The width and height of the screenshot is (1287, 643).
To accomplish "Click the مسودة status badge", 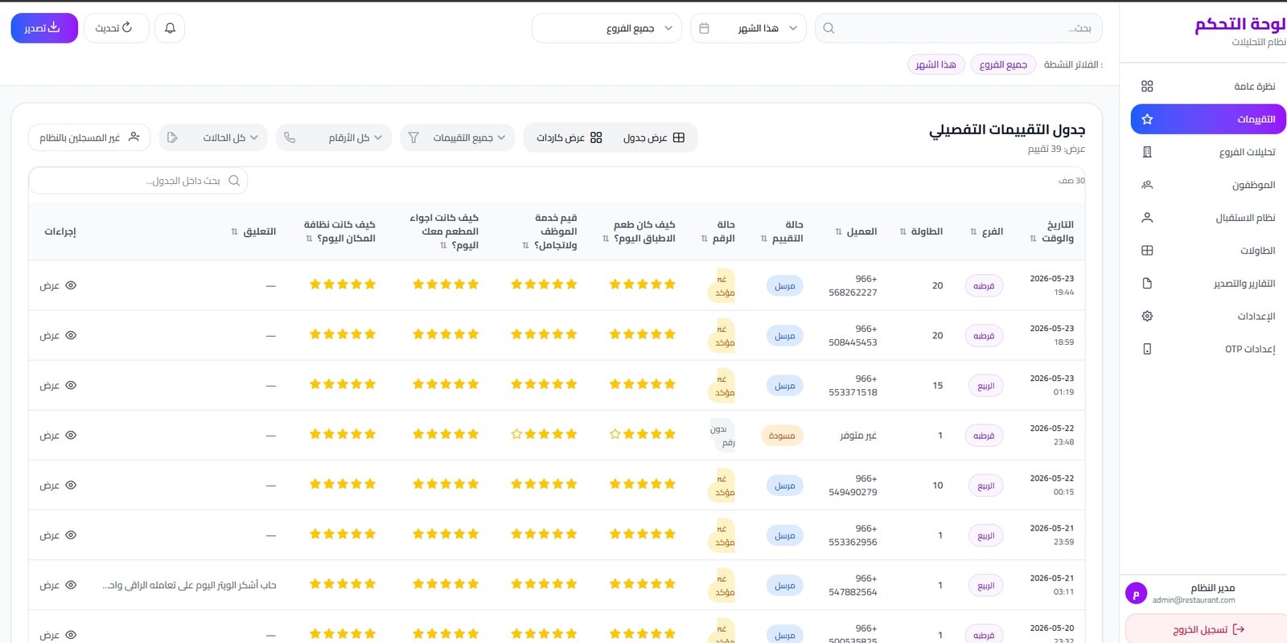I will pos(782,436).
